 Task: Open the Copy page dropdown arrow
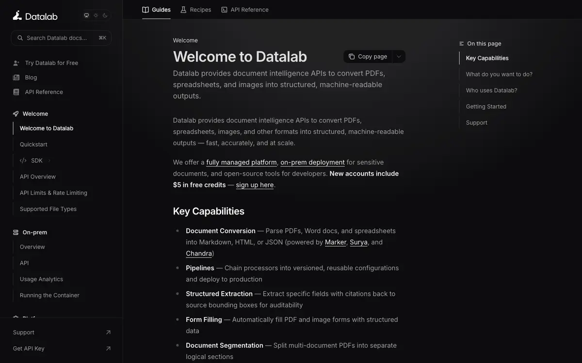point(399,57)
